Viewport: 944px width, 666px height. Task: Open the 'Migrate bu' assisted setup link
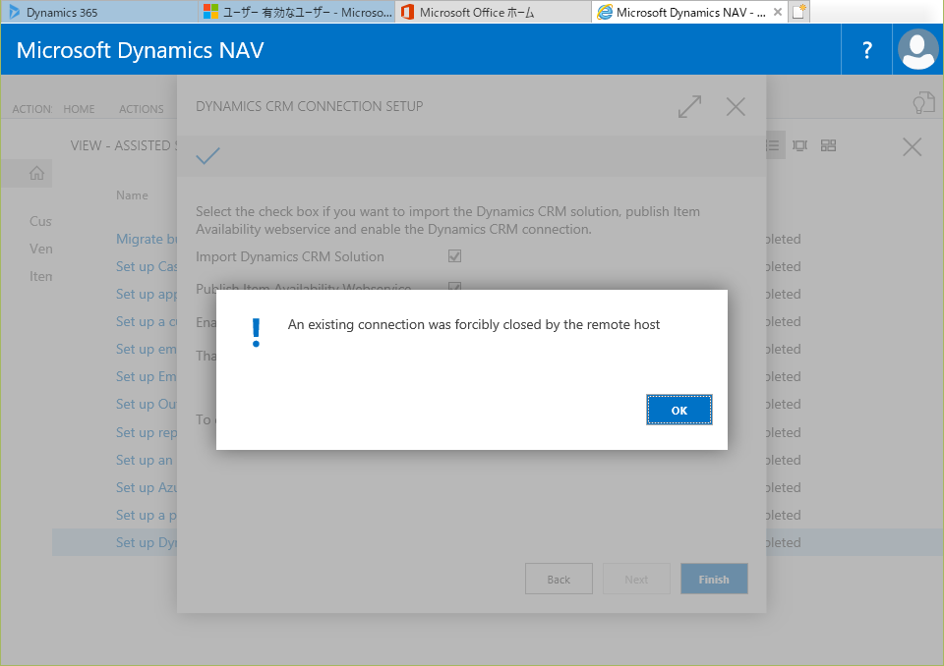pyautogui.click(x=147, y=239)
